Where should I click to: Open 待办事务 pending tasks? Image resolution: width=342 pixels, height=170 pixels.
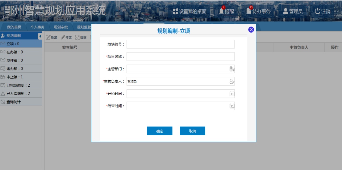pos(258,11)
